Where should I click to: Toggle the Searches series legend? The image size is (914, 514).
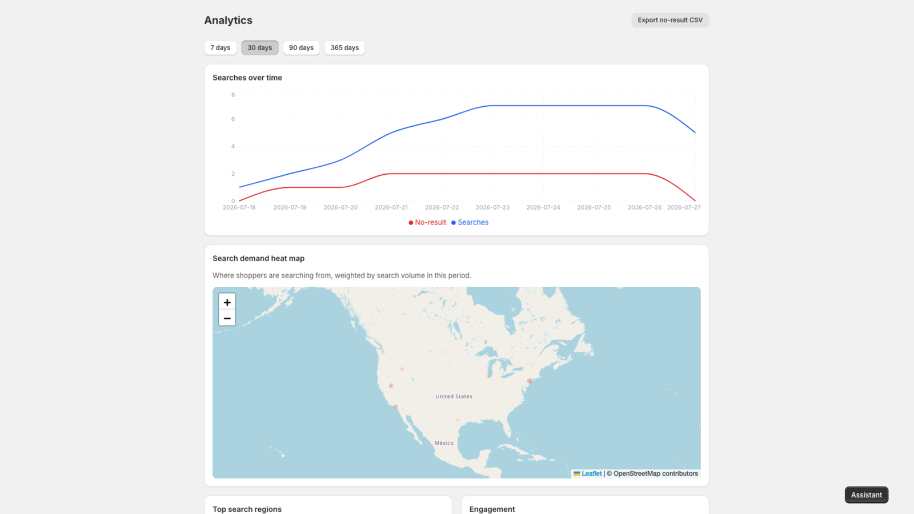(470, 223)
